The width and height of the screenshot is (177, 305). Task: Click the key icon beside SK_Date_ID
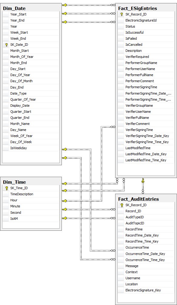6,45
